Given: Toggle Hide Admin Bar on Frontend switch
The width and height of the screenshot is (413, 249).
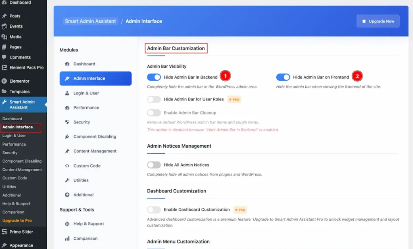Looking at the screenshot, I should [x=283, y=77].
